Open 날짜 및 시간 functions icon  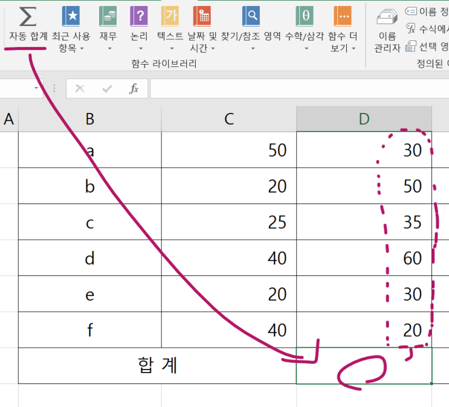202,16
